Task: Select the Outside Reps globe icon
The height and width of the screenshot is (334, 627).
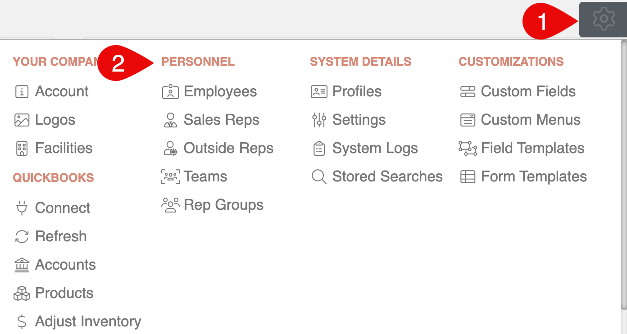Action: pos(170,149)
